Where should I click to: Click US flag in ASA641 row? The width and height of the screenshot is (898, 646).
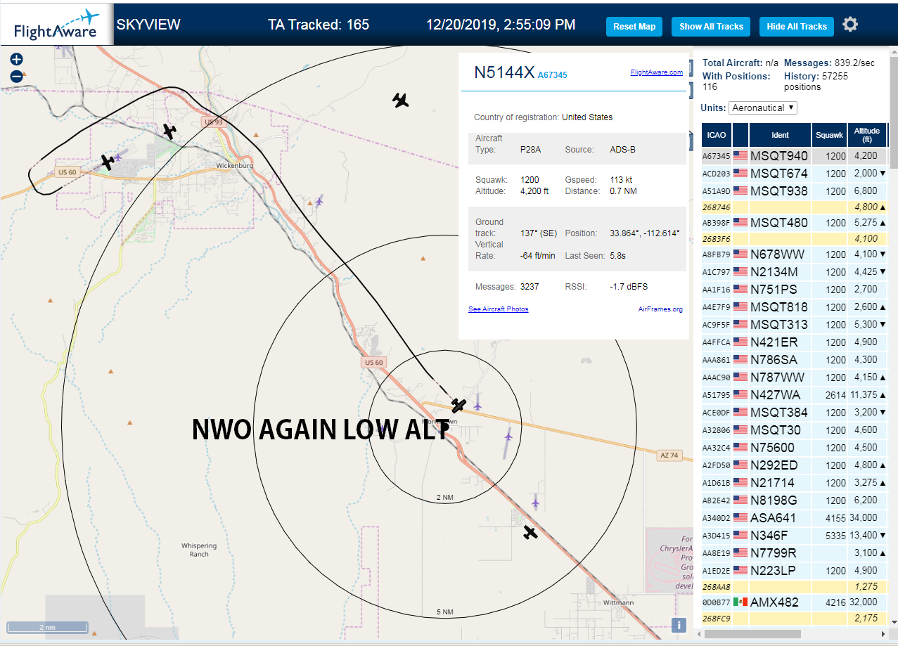[740, 518]
